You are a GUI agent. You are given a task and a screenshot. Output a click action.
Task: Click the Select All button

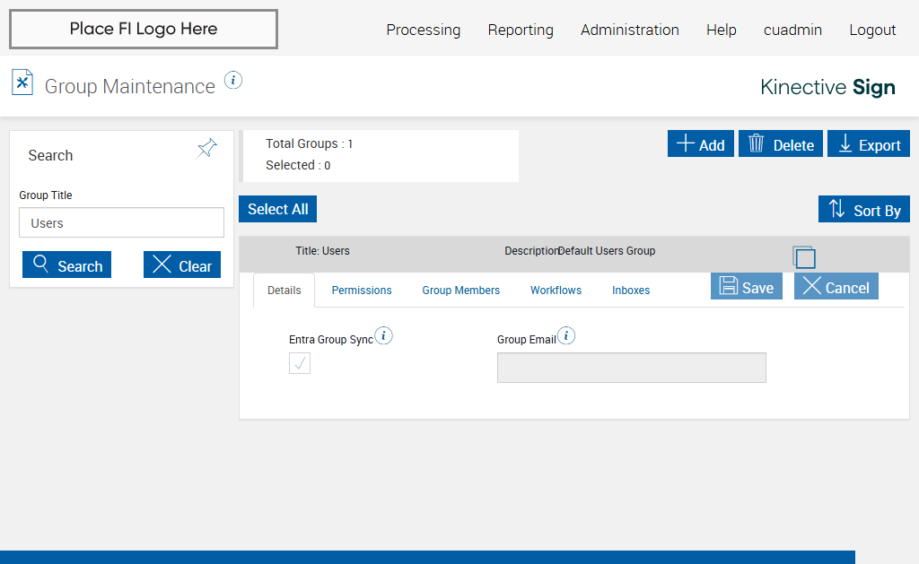click(x=278, y=209)
